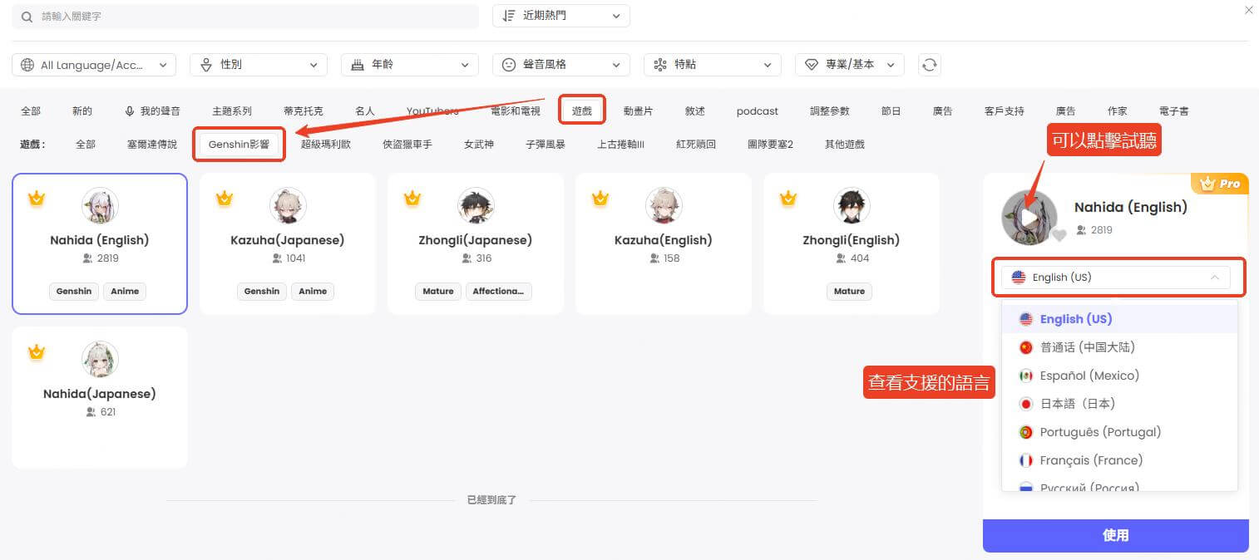The height and width of the screenshot is (560, 1259).
Task: Click the crown icon on Zhongli(English) card
Action: 788,198
